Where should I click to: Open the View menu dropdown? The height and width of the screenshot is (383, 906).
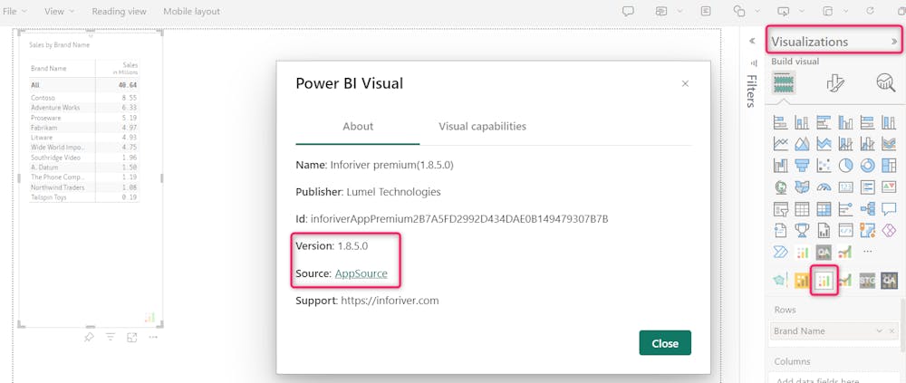point(60,12)
